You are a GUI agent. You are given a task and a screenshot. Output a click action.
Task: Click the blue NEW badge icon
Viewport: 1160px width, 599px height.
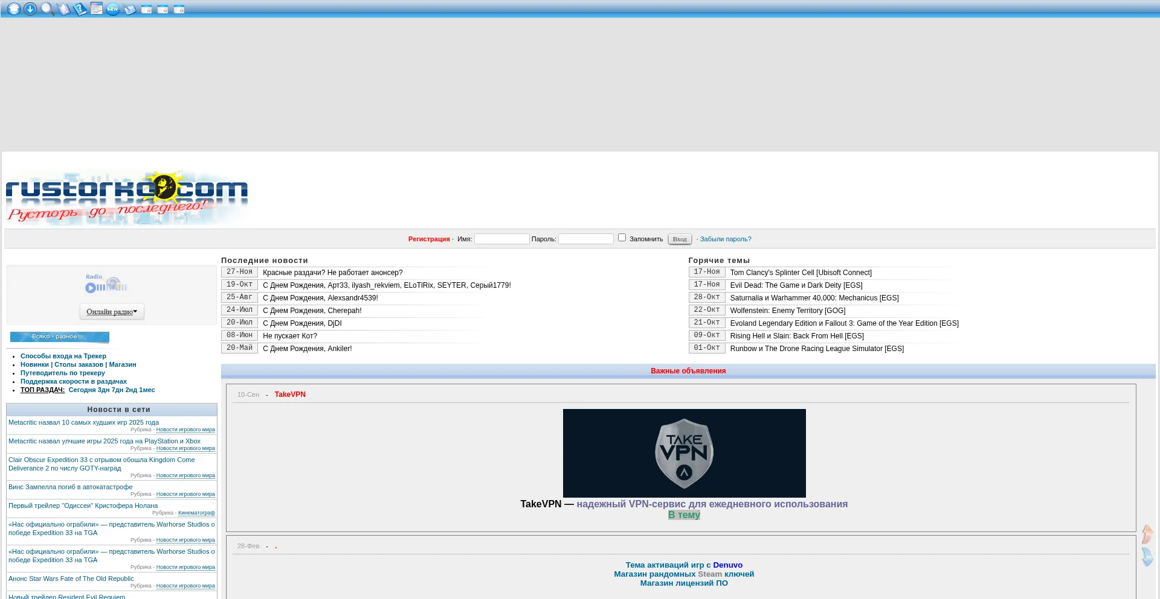113,9
